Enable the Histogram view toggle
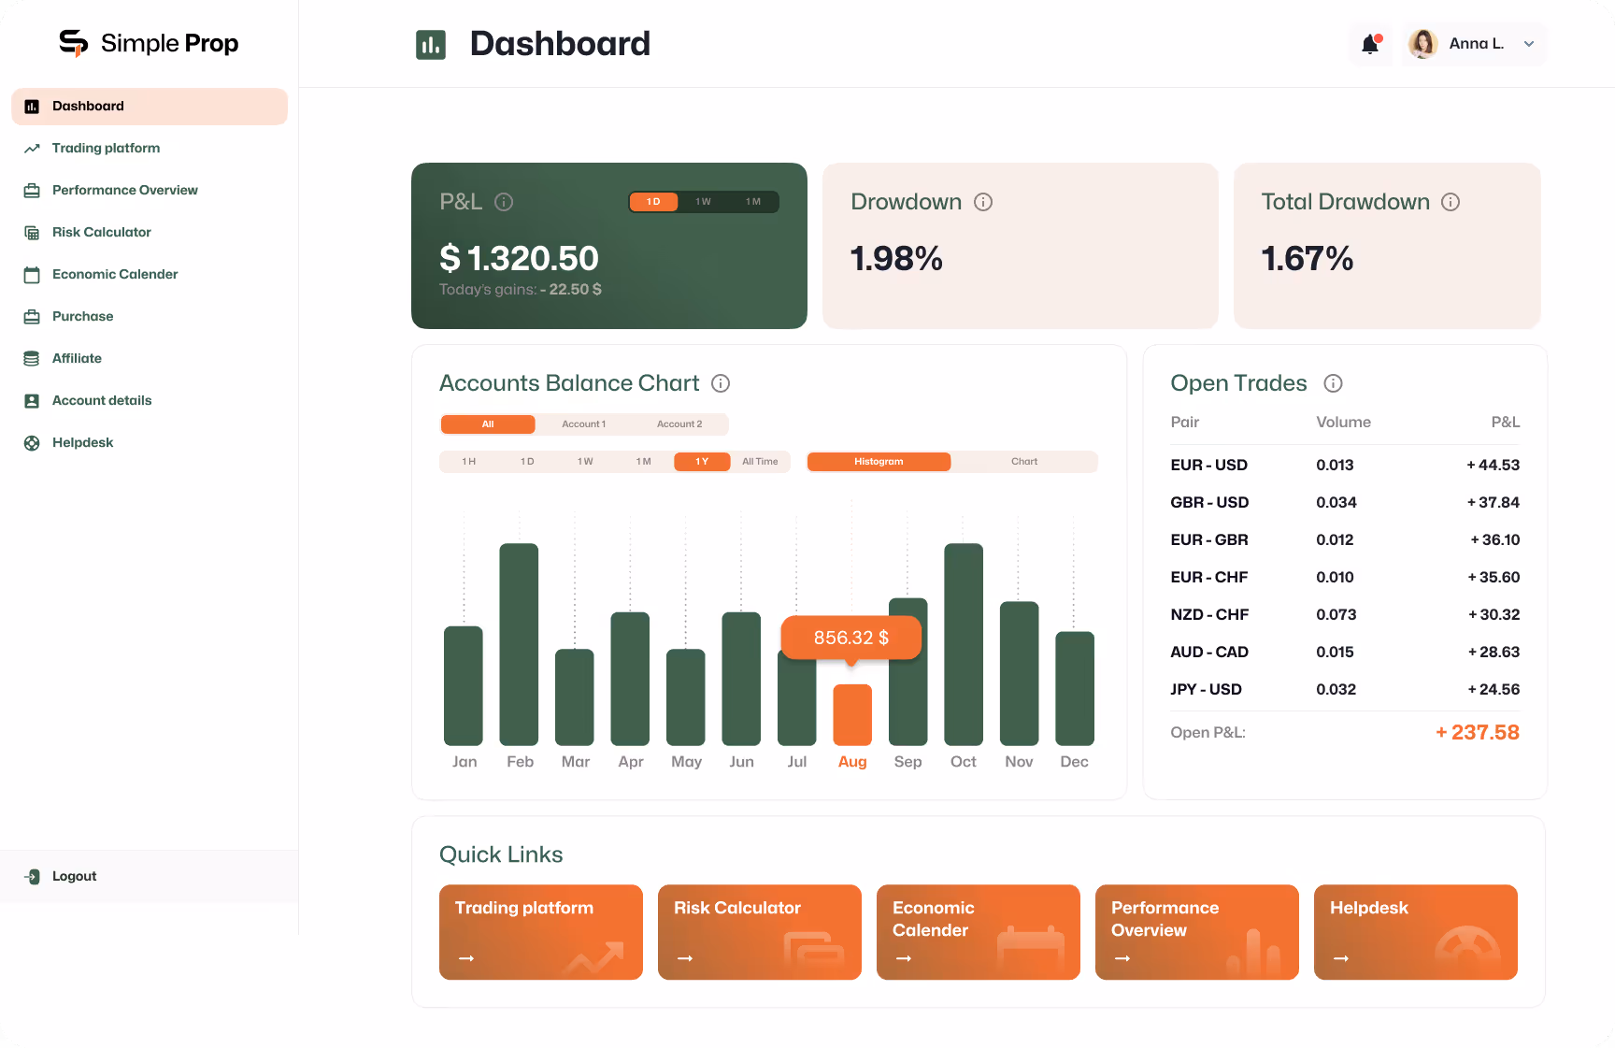 879,461
